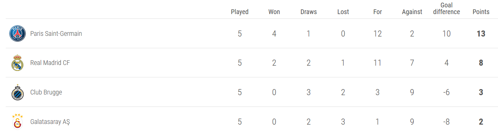Click Galatasaray's -8 goal difference value
498x138 pixels.
click(x=446, y=122)
